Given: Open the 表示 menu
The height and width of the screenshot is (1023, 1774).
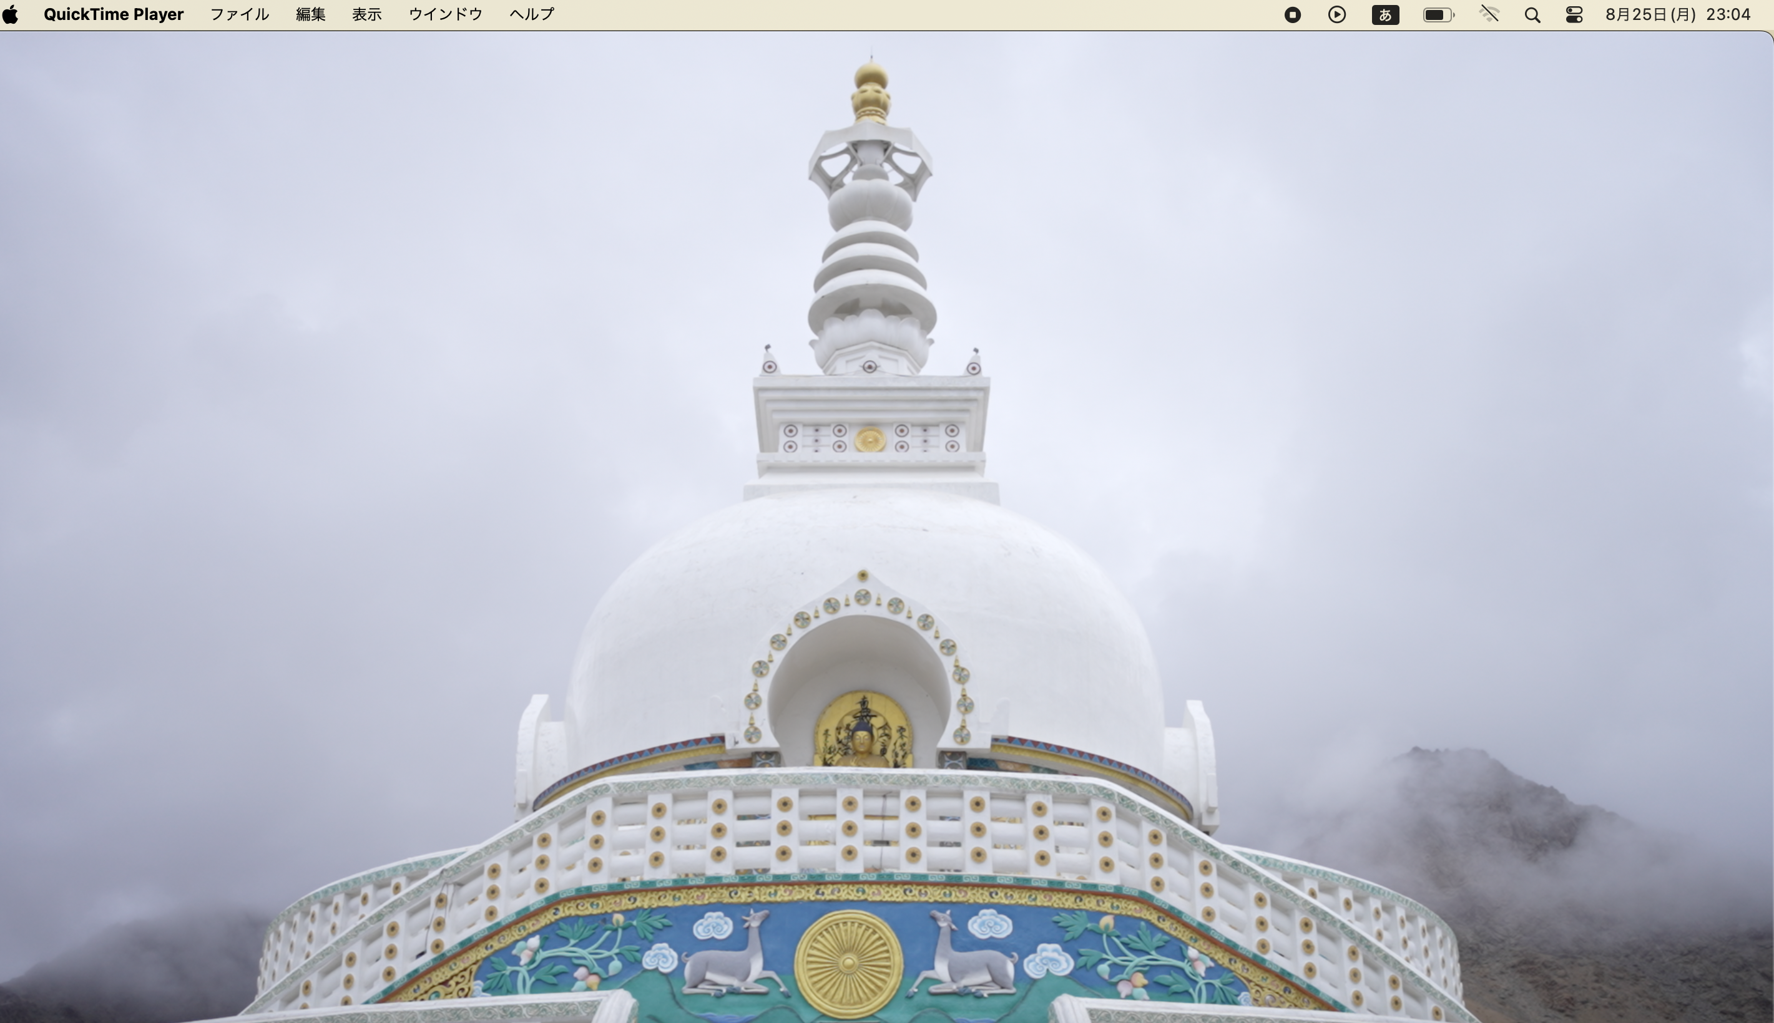Looking at the screenshot, I should (367, 15).
